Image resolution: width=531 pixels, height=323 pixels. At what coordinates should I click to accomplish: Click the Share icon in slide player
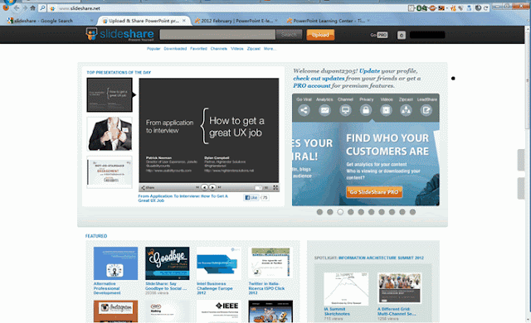point(148,187)
